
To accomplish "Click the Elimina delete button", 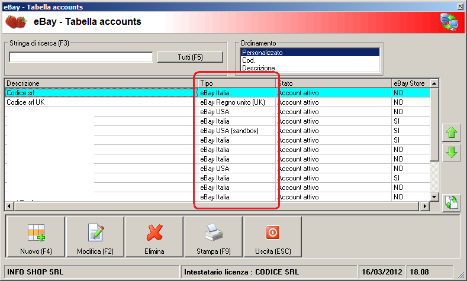I will coord(154,237).
